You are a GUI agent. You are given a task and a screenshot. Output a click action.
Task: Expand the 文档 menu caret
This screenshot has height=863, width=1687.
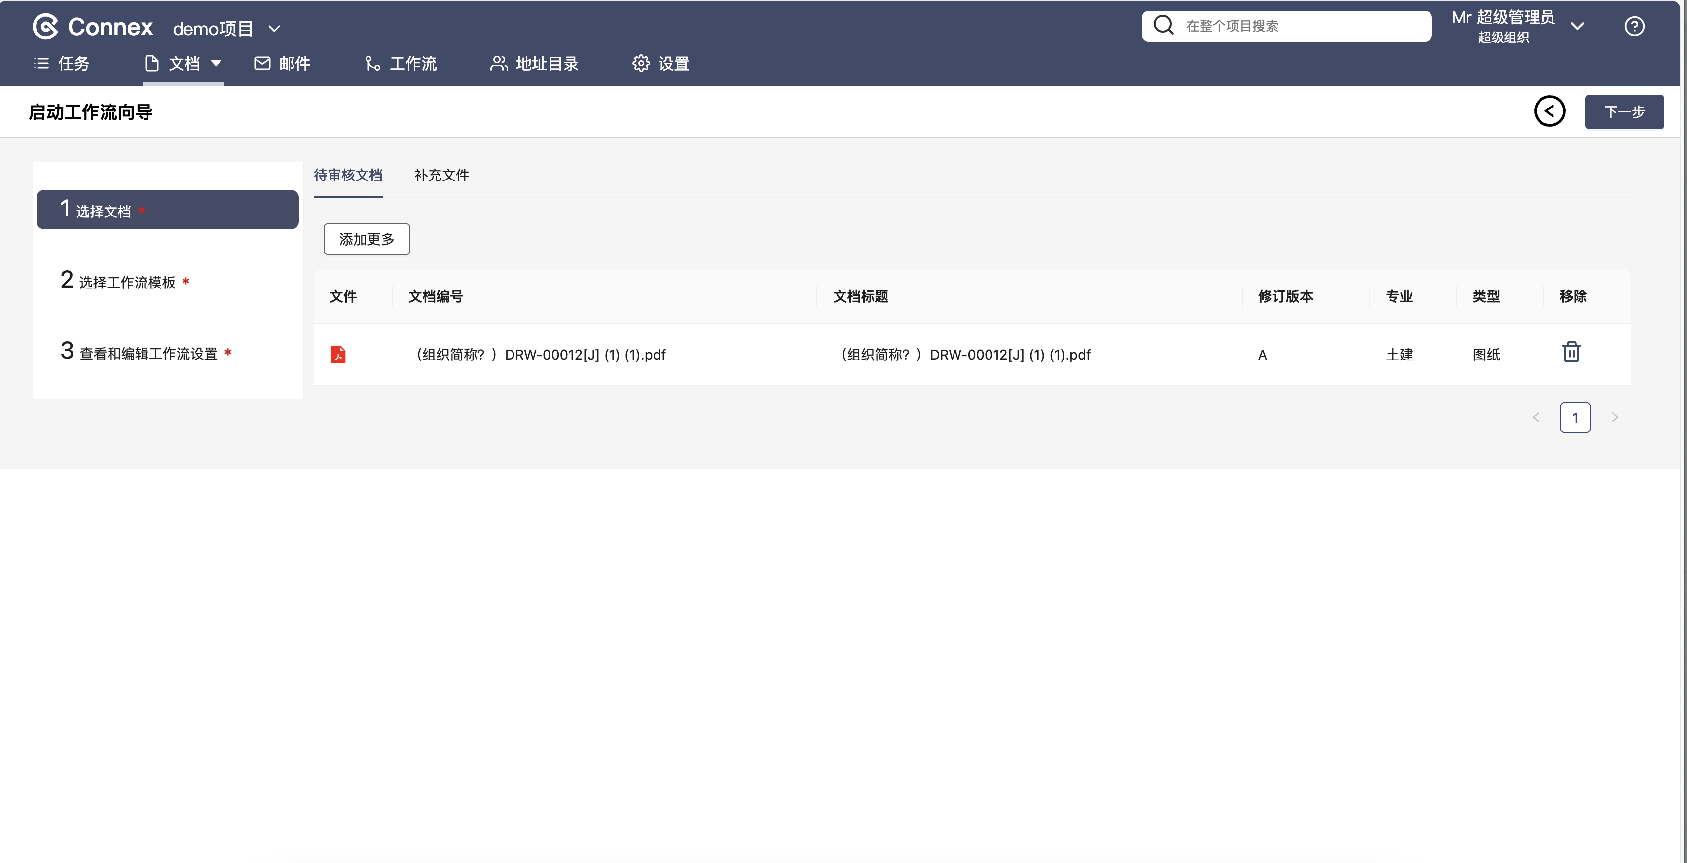[216, 64]
